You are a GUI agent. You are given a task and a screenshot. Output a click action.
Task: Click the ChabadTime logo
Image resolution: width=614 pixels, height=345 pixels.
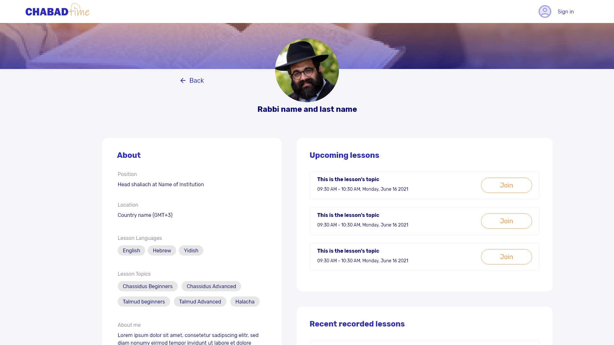tap(58, 10)
